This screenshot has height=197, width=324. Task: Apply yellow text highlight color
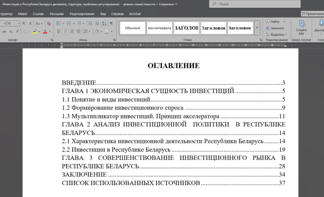coord(35,31)
